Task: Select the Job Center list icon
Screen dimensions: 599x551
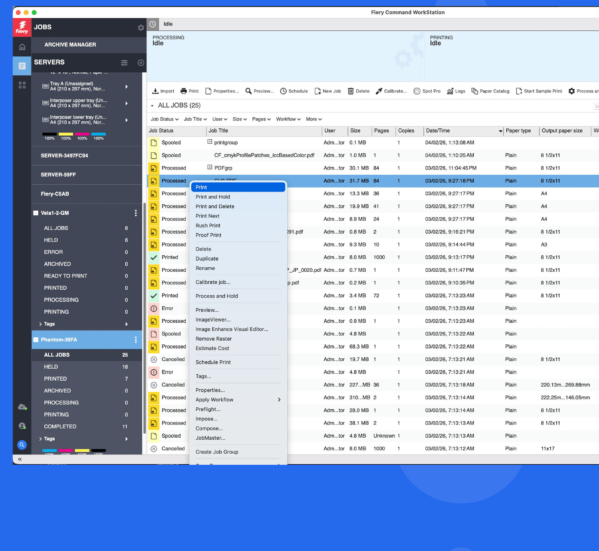Action: tap(22, 66)
